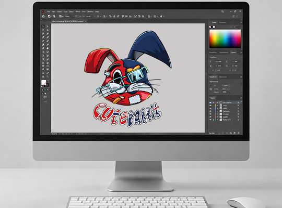Click the trash icon in Layers panel
This screenshot has height=208, width=282.
point(239,133)
